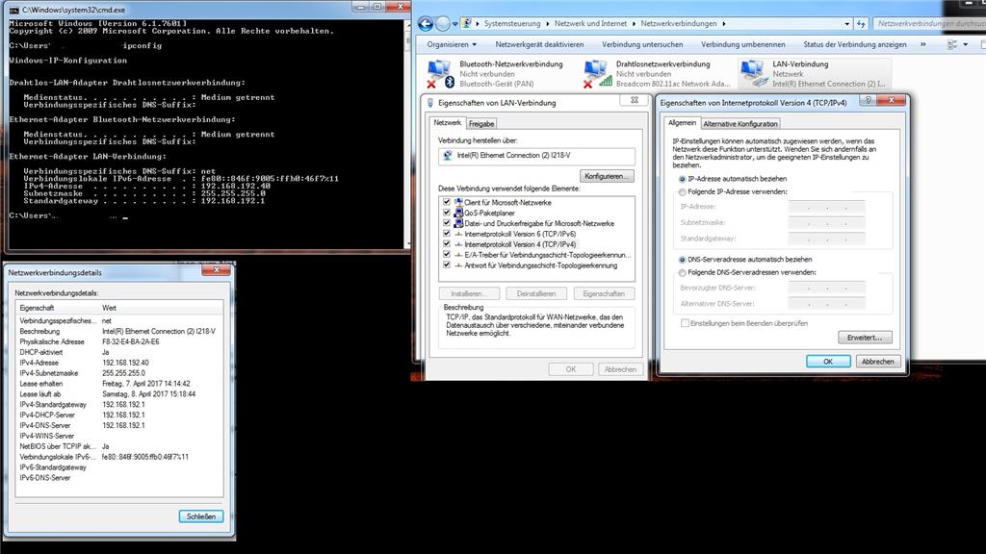Select the LAN-Verbindung adapter icon
Image resolution: width=986 pixels, height=554 pixels.
tap(753, 73)
